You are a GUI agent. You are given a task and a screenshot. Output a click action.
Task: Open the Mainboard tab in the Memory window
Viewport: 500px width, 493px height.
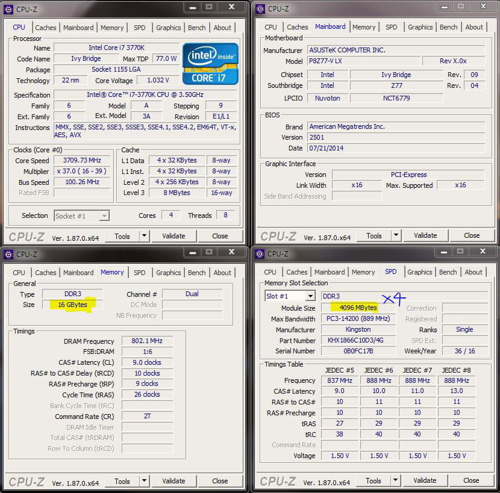[78, 273]
